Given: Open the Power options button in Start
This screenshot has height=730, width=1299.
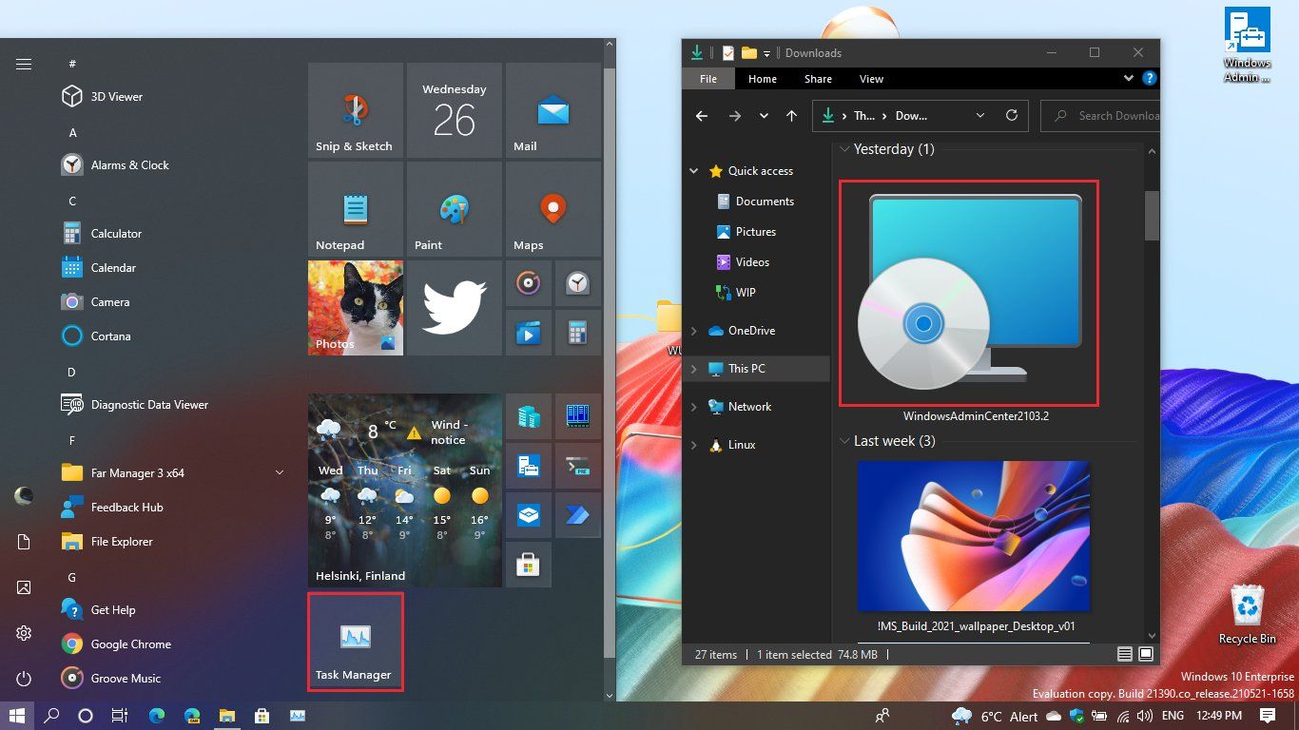Looking at the screenshot, I should pyautogui.click(x=24, y=679).
